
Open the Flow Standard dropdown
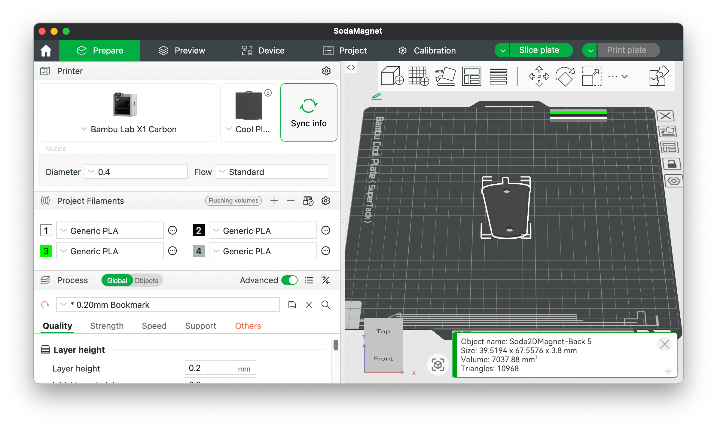[x=271, y=172]
